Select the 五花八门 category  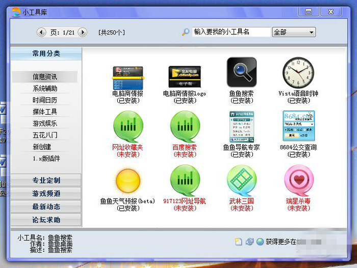click(45, 135)
